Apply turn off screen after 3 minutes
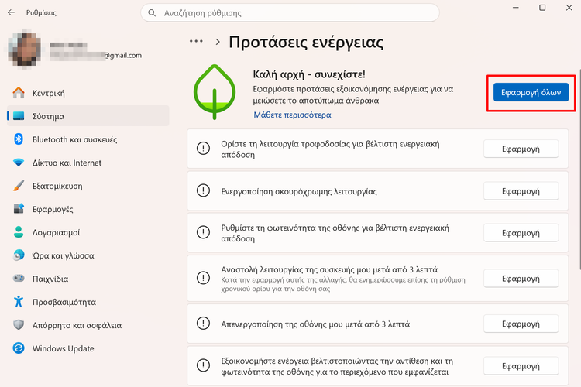 click(x=520, y=324)
